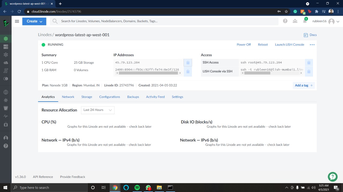Image resolution: width=343 pixels, height=192 pixels.
Task: Open the help question mark in top bar
Action: (x=285, y=21)
